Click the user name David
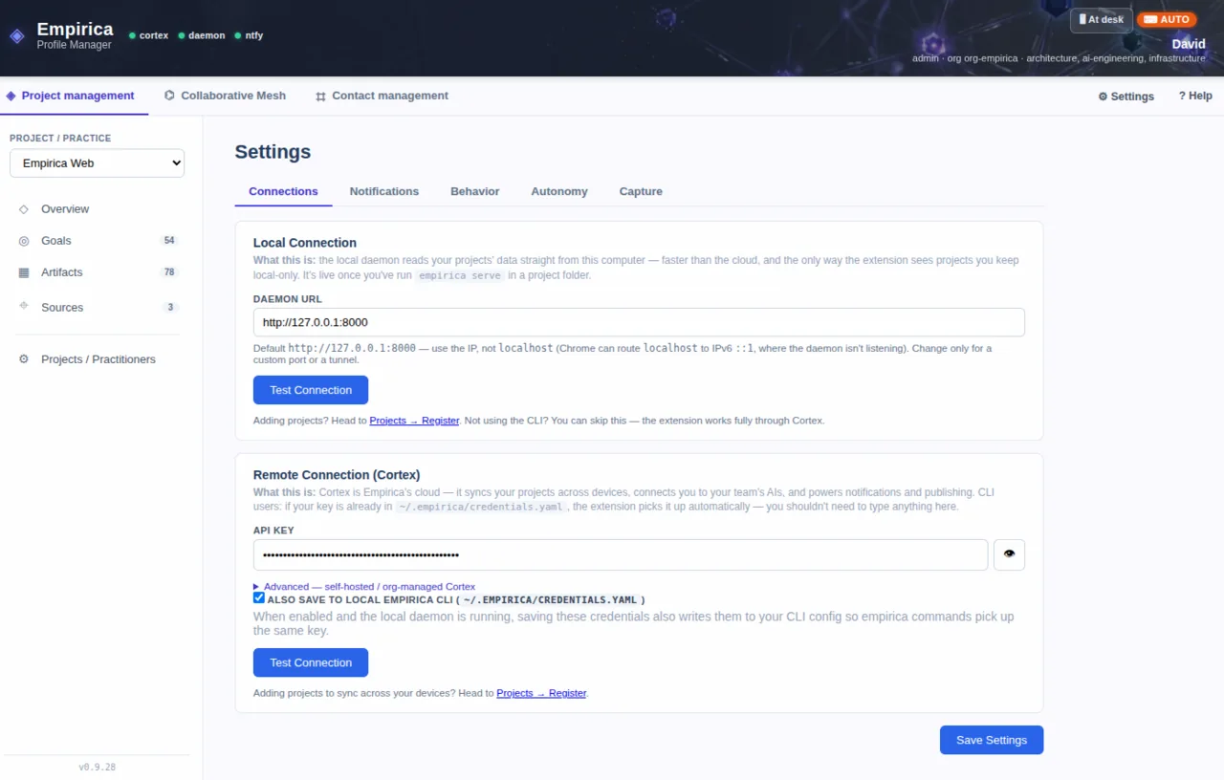1224x780 pixels. 1189,44
